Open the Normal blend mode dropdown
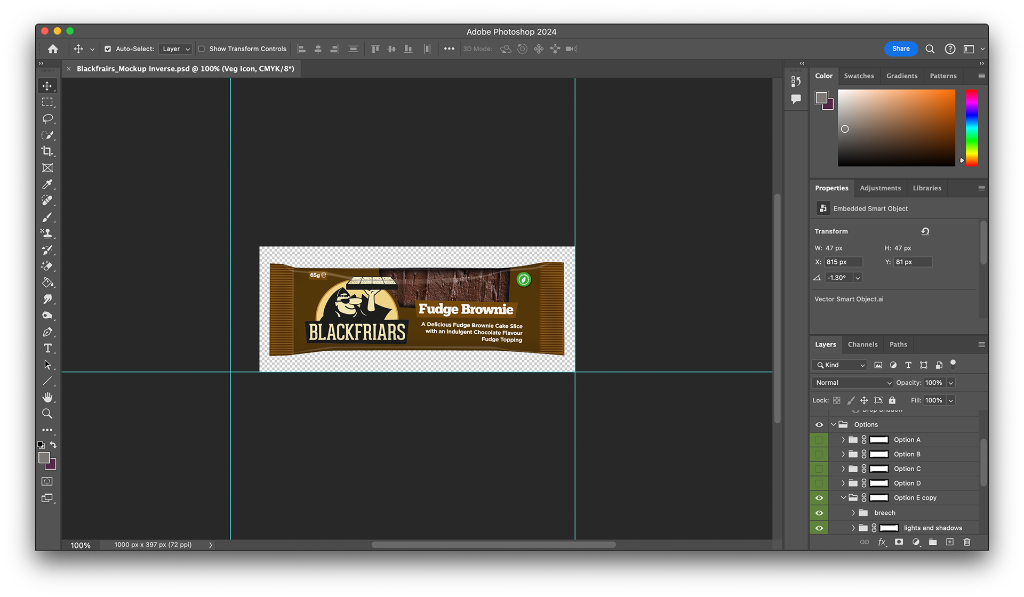Screen dimensions: 1024x597 (853, 383)
